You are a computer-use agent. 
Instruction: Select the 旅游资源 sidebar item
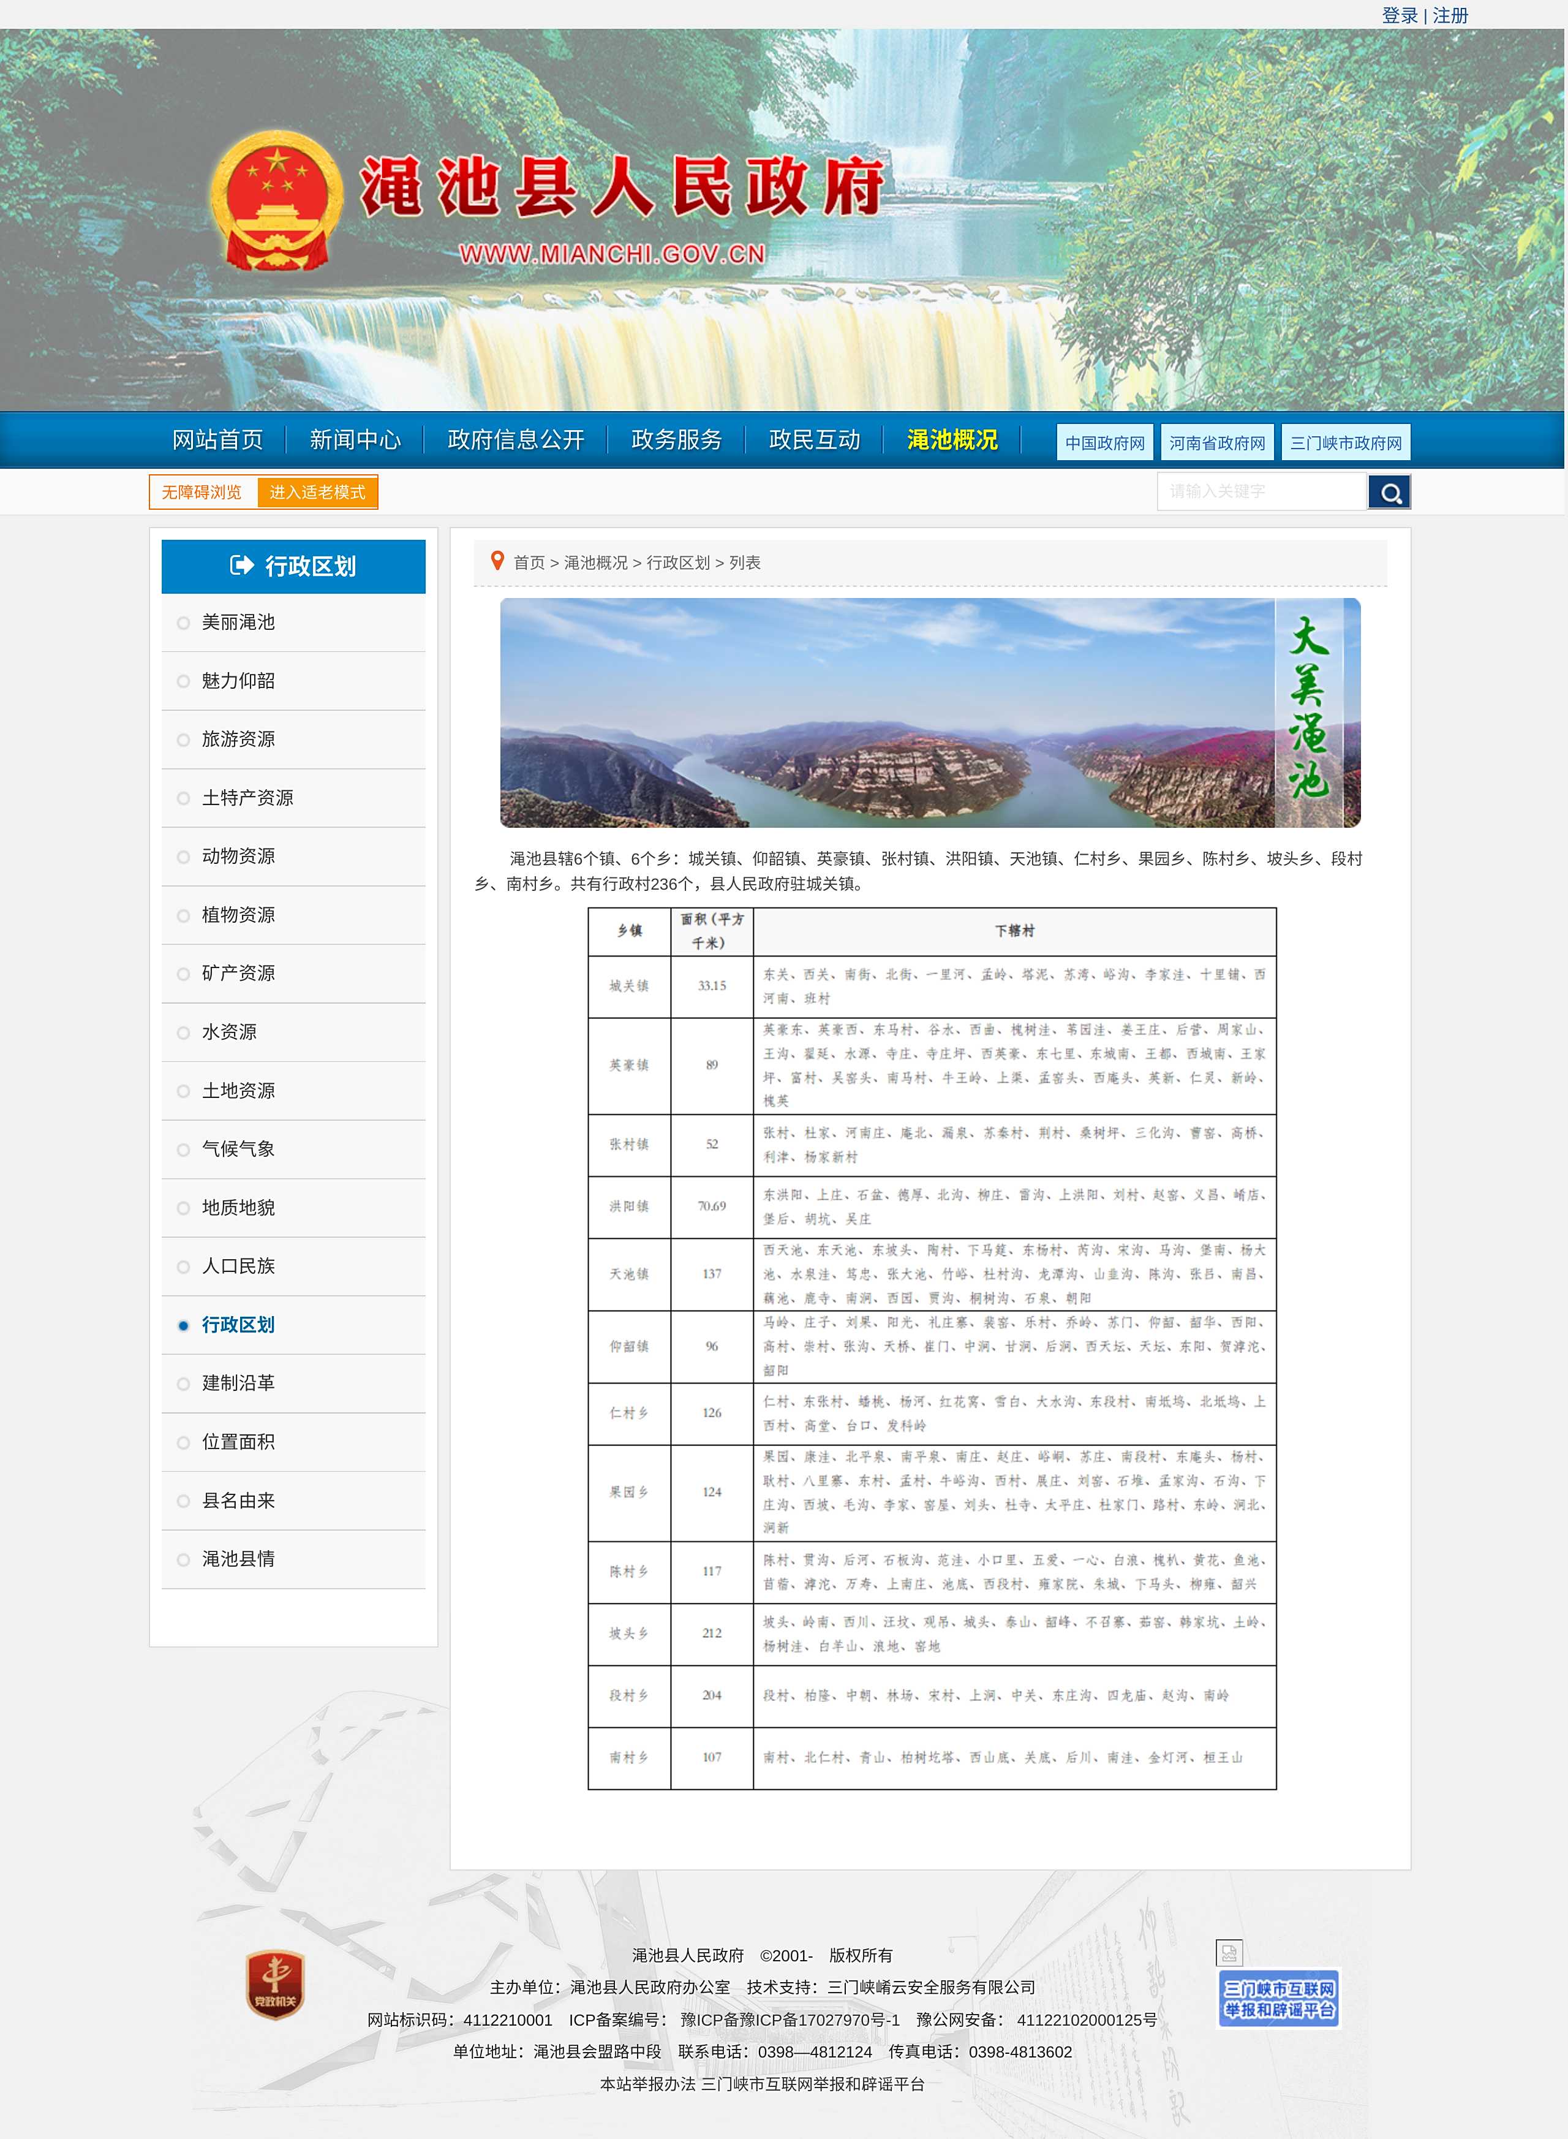pos(238,739)
